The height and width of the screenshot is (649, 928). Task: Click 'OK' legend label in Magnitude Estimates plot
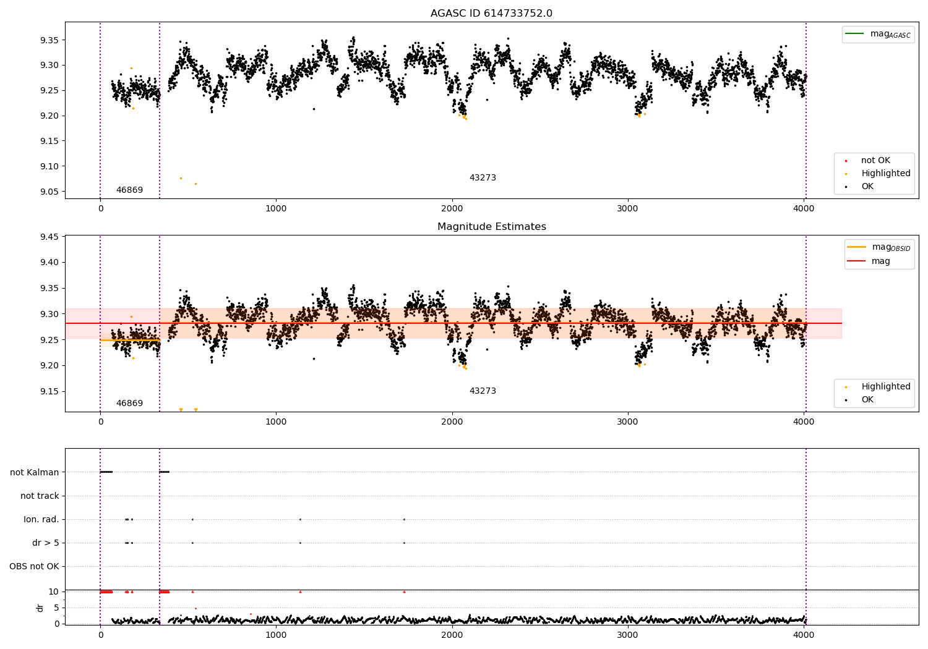867,400
